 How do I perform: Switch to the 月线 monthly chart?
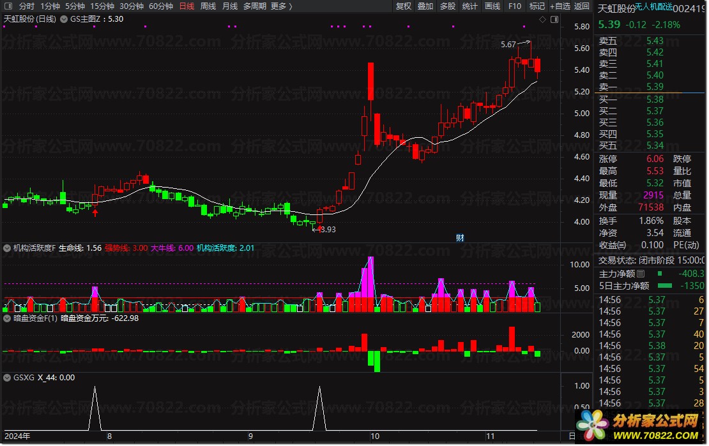(230, 6)
